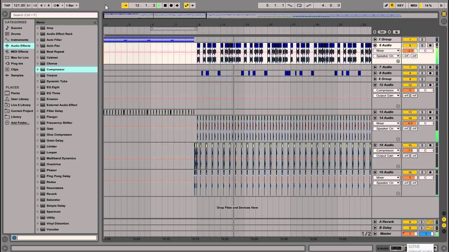This screenshot has height=252, width=449.
Task: Click the Auto Filter folder icon
Action: coord(43,40)
